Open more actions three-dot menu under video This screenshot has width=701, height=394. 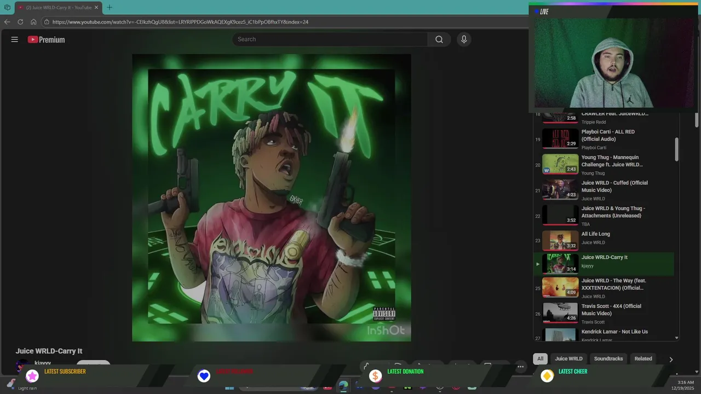pos(521,367)
